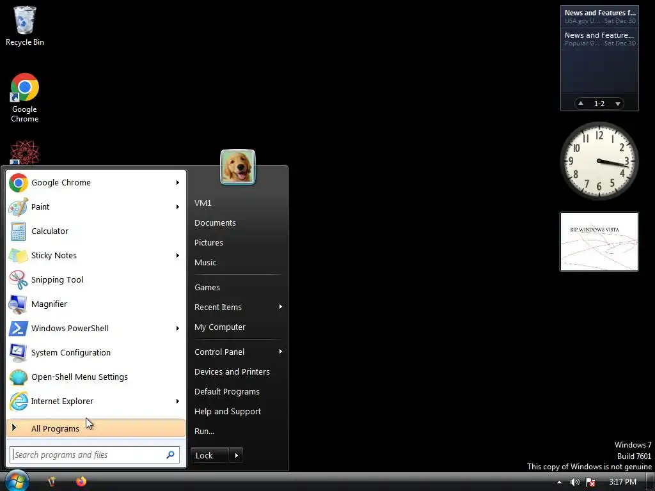Image resolution: width=655 pixels, height=491 pixels.
Task: Open Calculator from the Start menu
Action: pos(96,231)
